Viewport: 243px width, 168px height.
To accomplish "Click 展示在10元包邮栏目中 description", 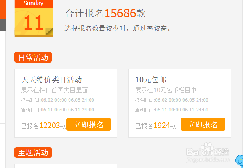I will tap(166, 90).
